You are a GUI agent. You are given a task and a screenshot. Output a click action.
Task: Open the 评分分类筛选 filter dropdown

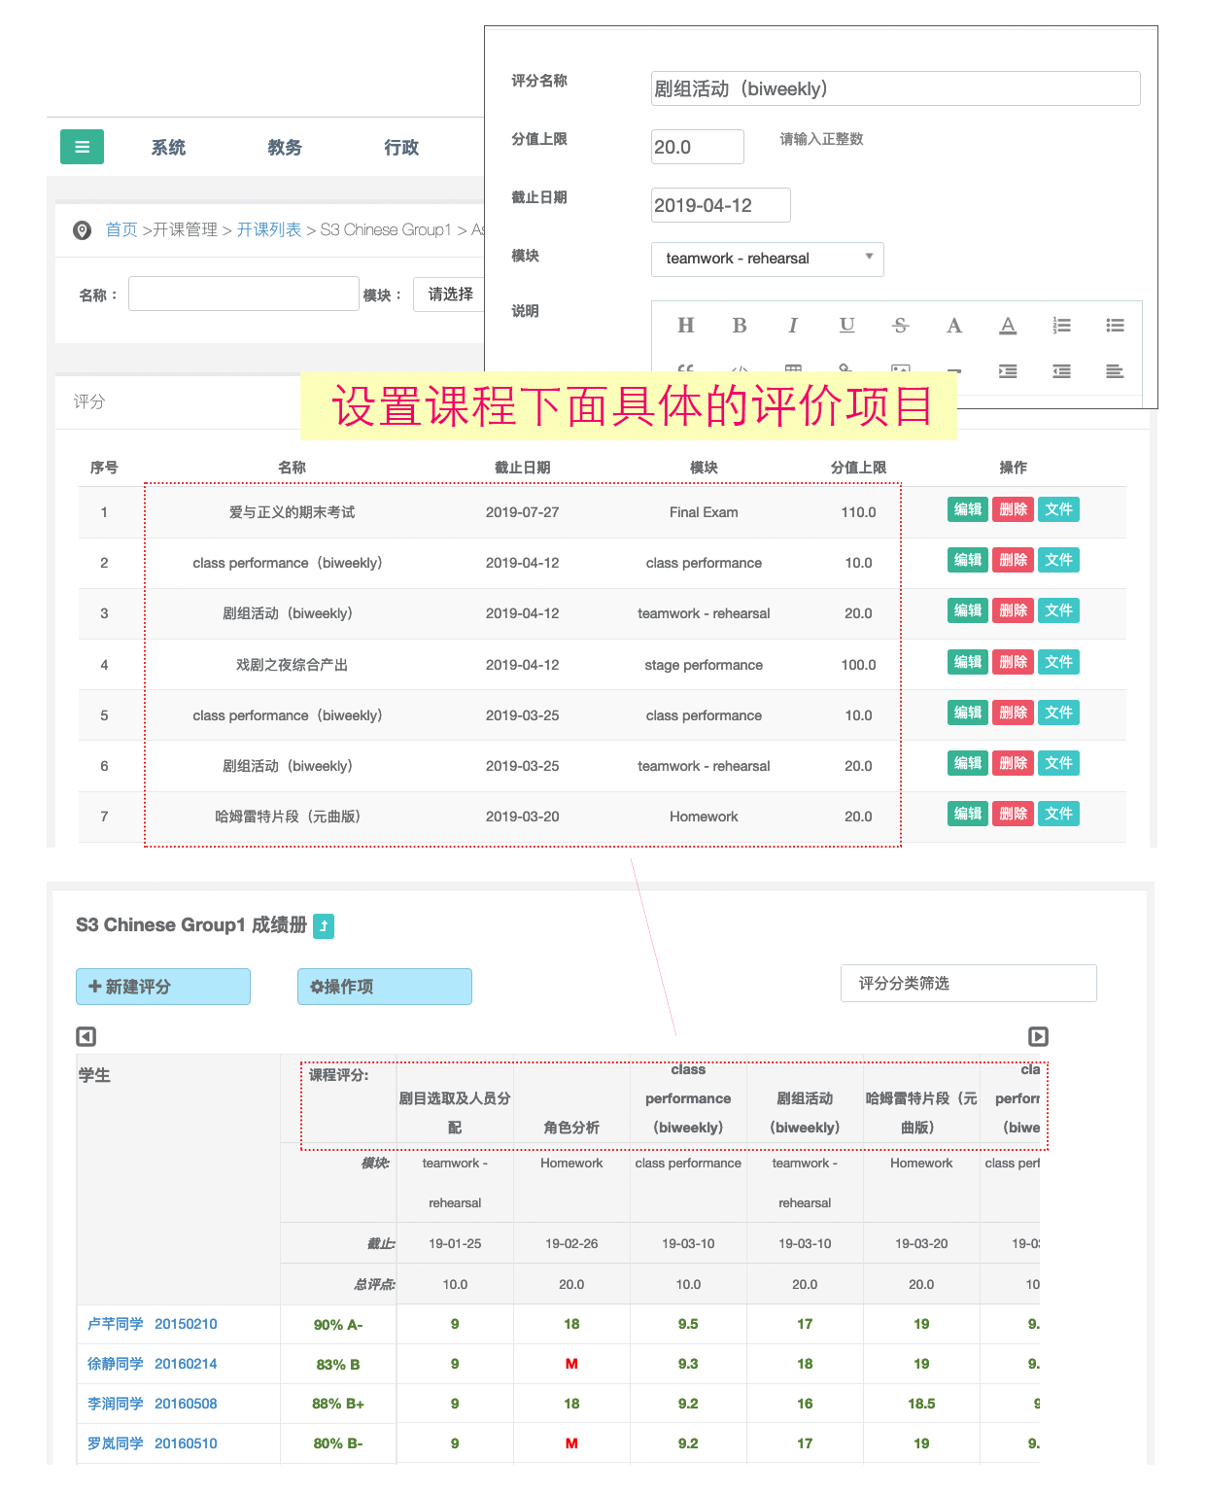pyautogui.click(x=968, y=984)
